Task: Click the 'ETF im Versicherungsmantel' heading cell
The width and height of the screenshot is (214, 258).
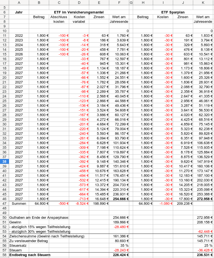Action: pos(79,12)
